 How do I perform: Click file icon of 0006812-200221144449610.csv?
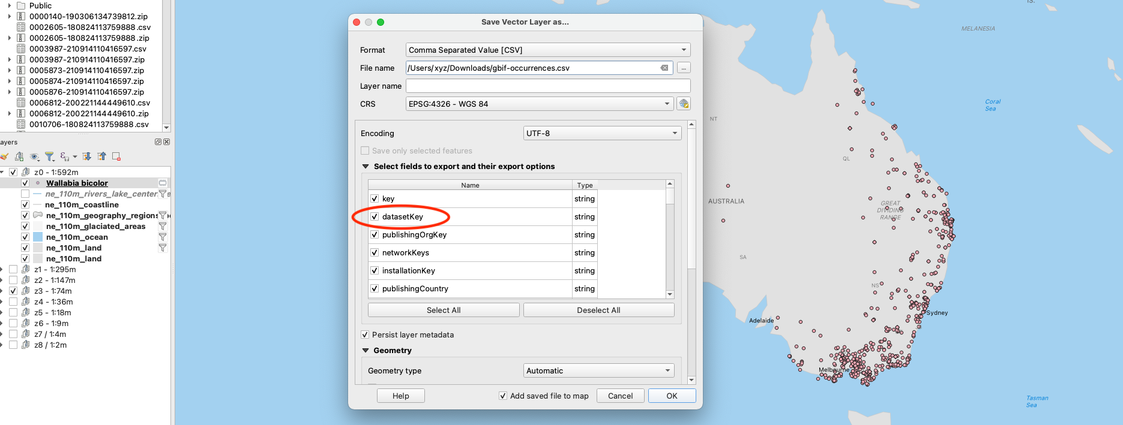coord(21,103)
